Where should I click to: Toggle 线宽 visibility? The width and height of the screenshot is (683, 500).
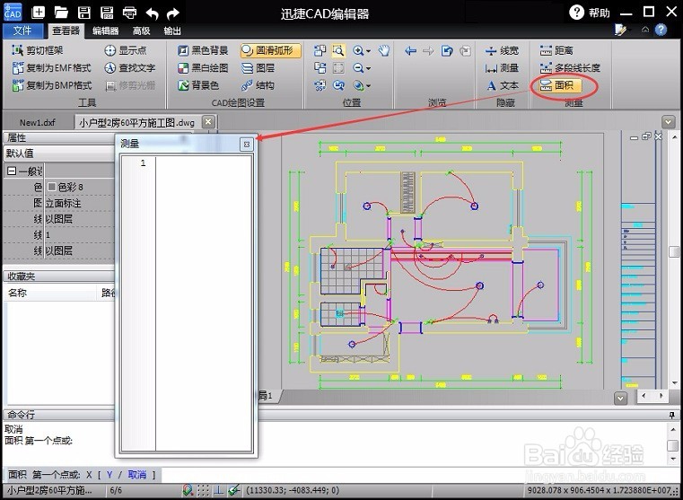click(502, 50)
